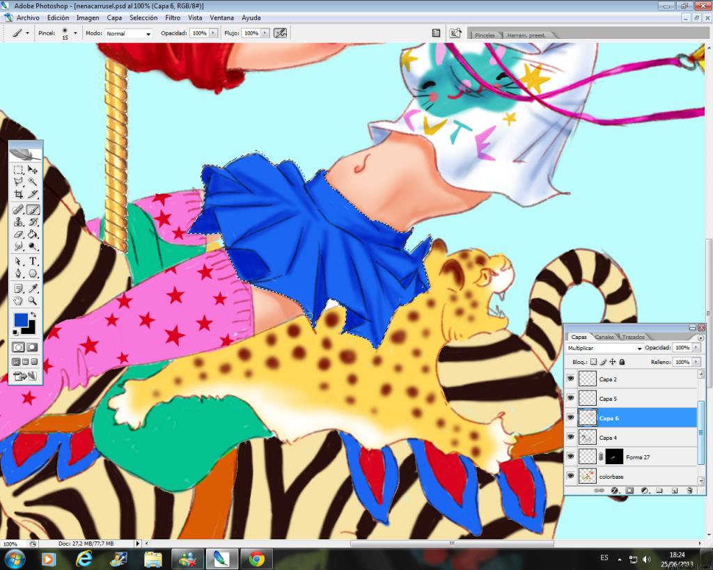Create new adjustment layer in Capas panel
This screenshot has width=713, height=570.
(645, 491)
